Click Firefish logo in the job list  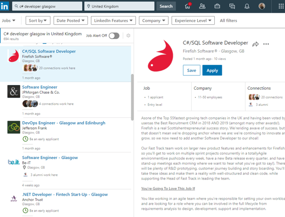[14, 56]
